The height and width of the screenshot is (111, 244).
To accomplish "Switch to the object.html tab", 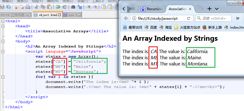I will click(x=48, y=15).
